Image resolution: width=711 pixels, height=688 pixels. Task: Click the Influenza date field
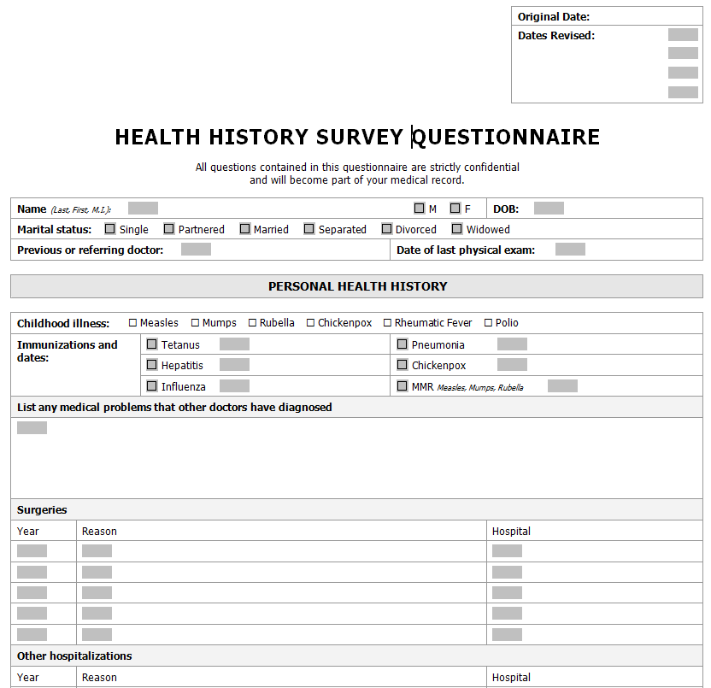[234, 386]
